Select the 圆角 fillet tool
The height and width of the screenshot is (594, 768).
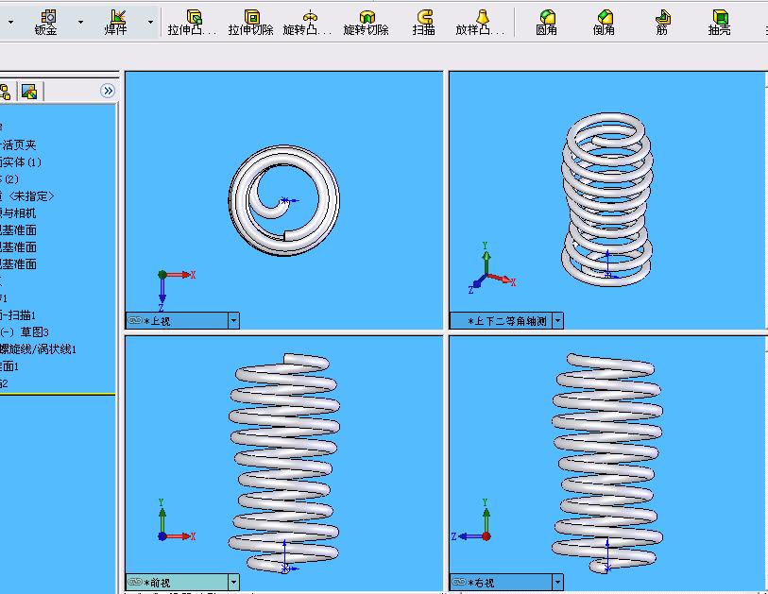[x=546, y=23]
